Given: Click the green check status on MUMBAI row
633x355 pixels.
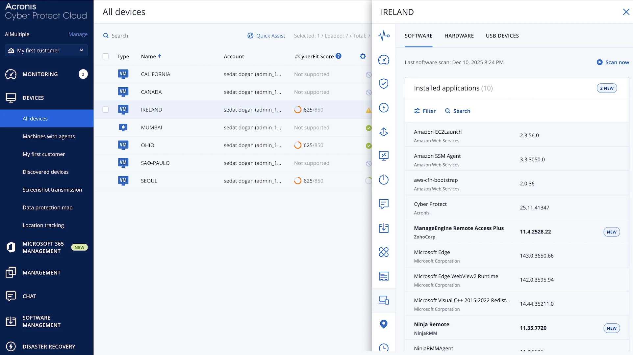Looking at the screenshot, I should point(368,128).
